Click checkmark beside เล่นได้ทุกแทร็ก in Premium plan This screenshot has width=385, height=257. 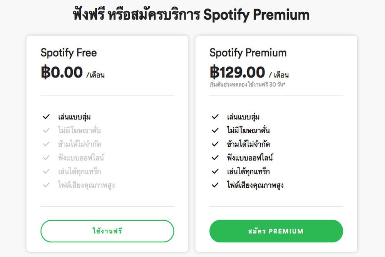(215, 171)
